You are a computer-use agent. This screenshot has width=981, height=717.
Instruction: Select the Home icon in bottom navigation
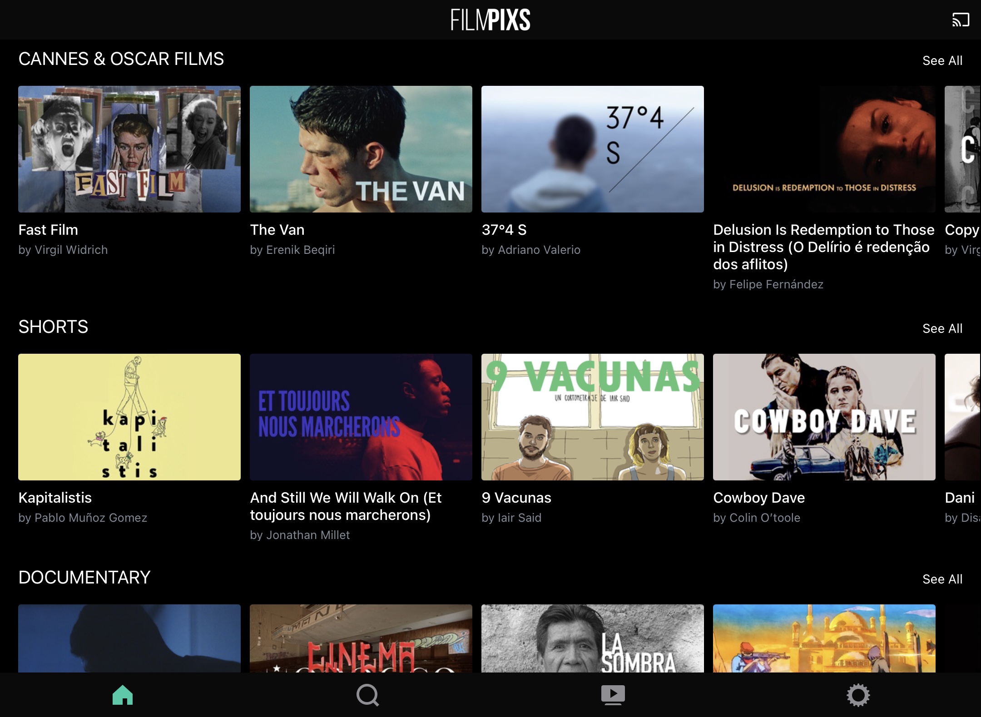point(123,695)
